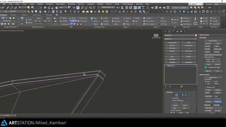Click the pink object color swatch
Screen dimensions: 226x127
[196, 35]
